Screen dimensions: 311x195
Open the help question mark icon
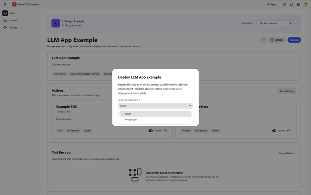[284, 5]
